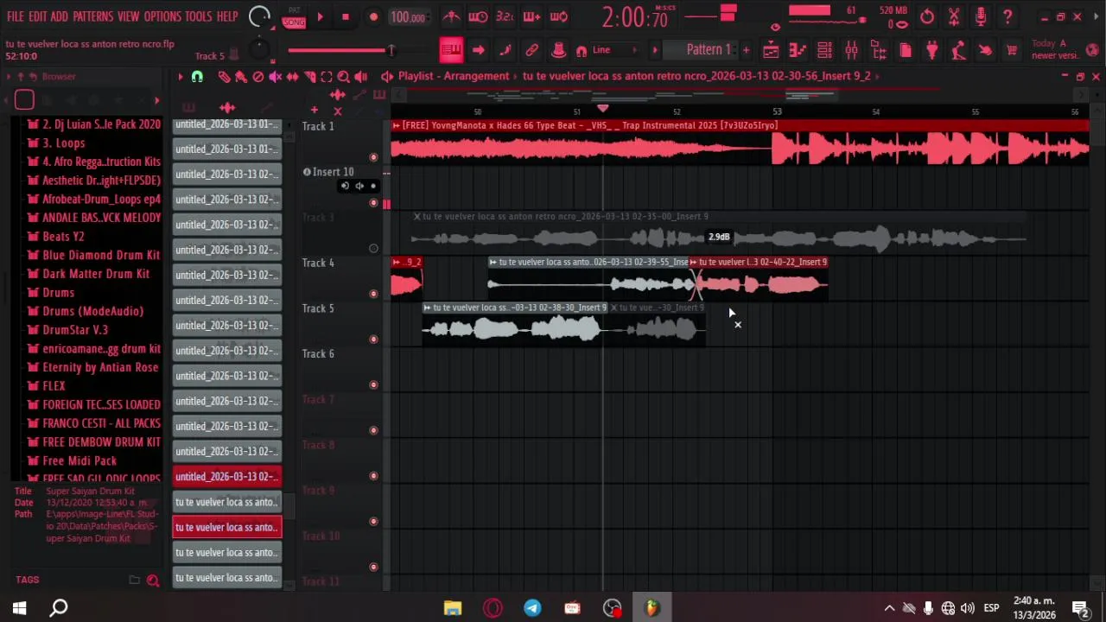The height and width of the screenshot is (622, 1106).
Task: Open the Line snap dropdown
Action: click(613, 50)
